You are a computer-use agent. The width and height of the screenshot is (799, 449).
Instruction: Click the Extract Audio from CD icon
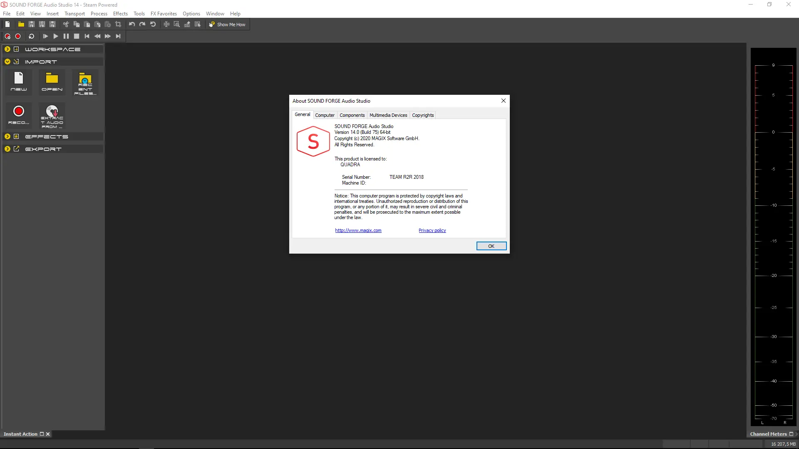click(x=52, y=116)
